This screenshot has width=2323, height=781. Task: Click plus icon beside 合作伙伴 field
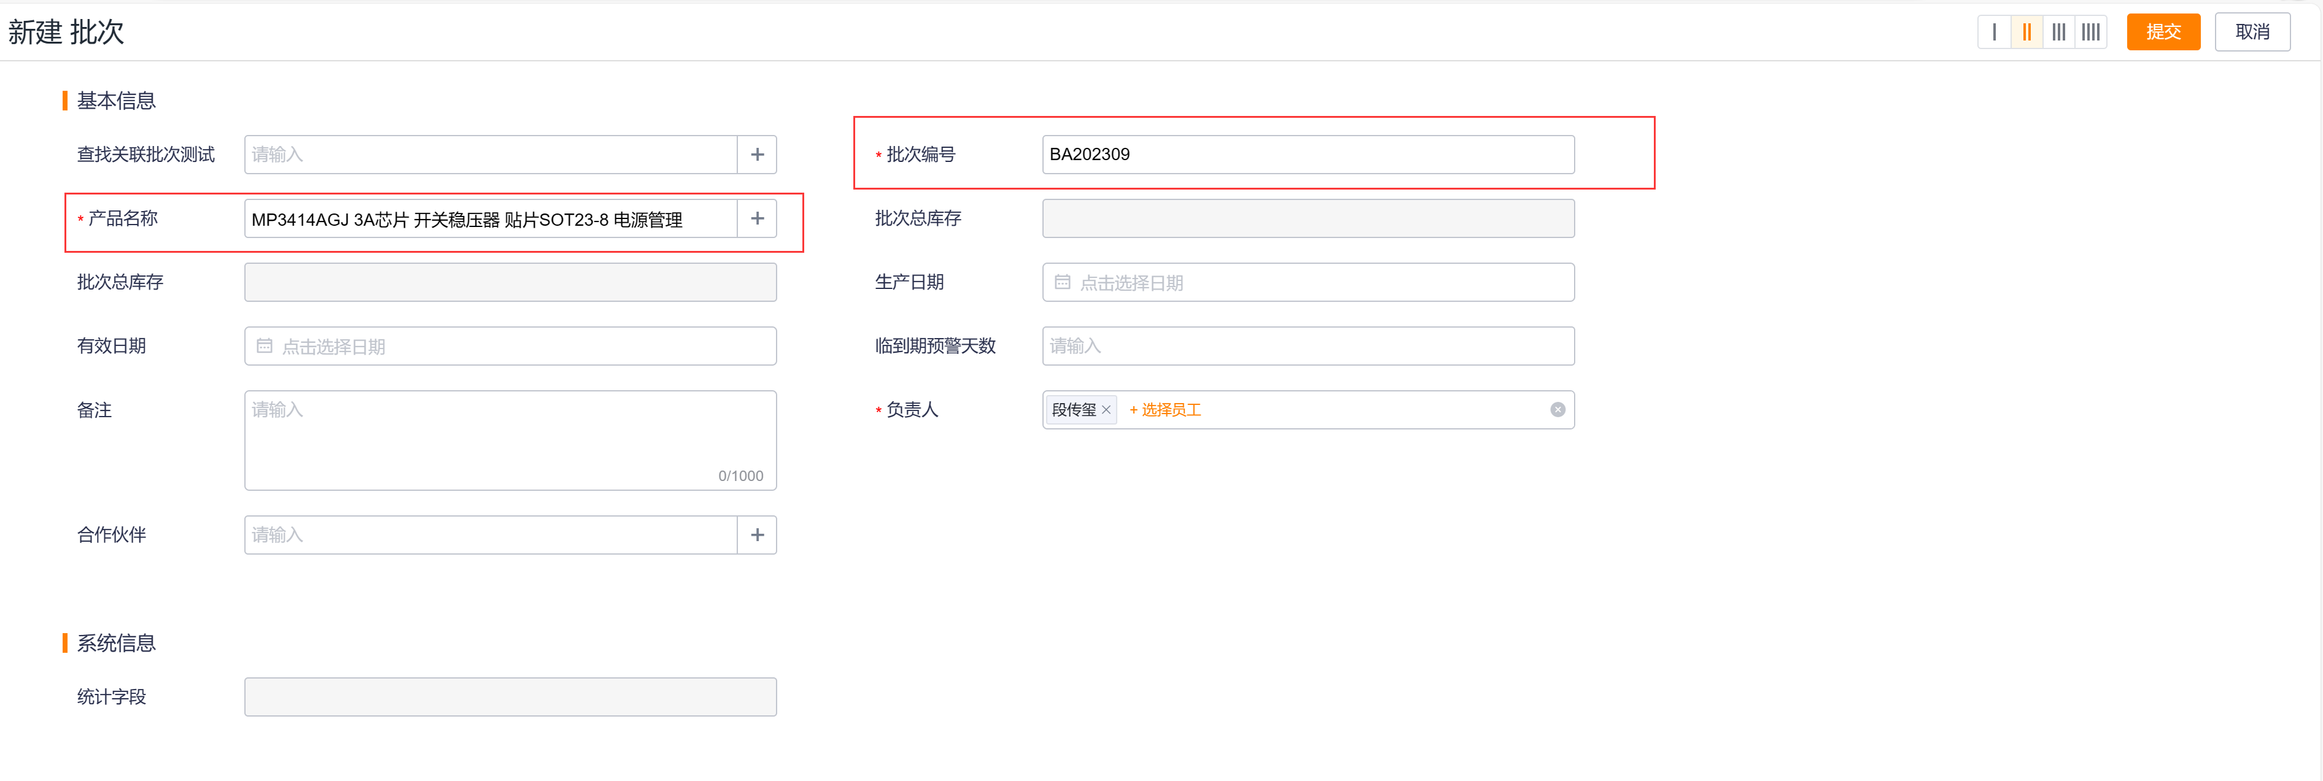coord(758,535)
